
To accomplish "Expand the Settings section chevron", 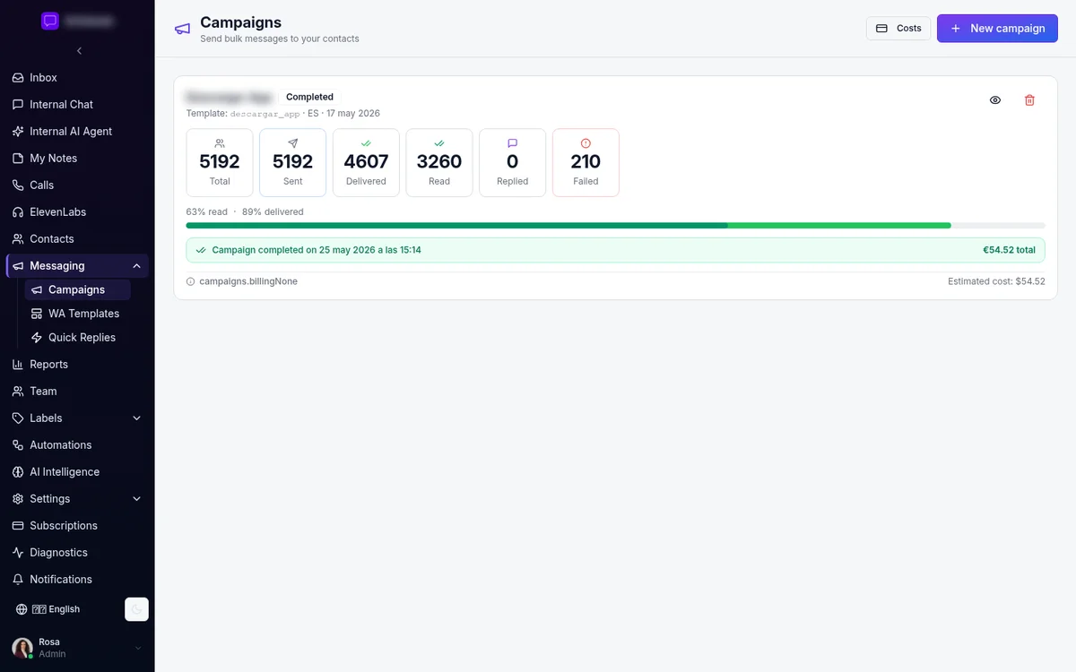I will tap(136, 499).
